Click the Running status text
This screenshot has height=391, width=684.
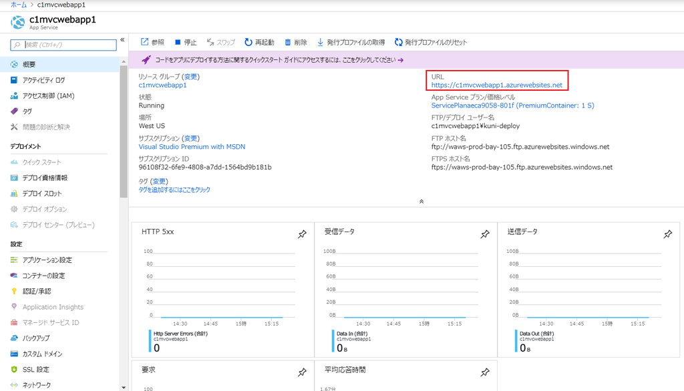tap(152, 105)
